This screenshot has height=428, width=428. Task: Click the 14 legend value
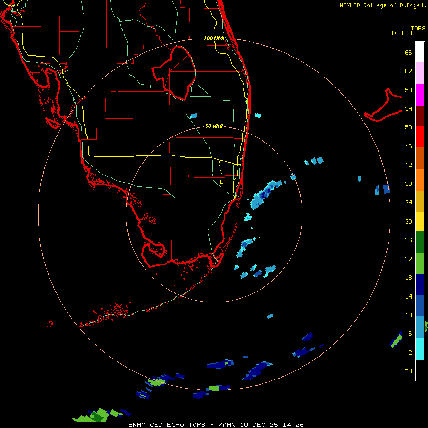(409, 296)
